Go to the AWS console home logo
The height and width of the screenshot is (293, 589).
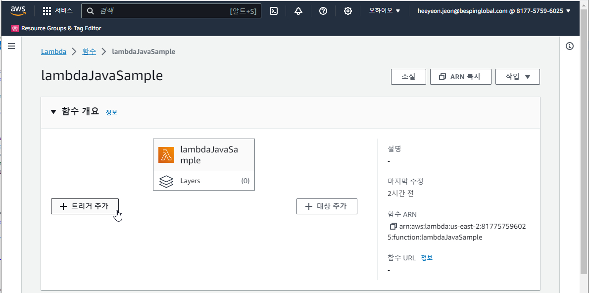18,10
